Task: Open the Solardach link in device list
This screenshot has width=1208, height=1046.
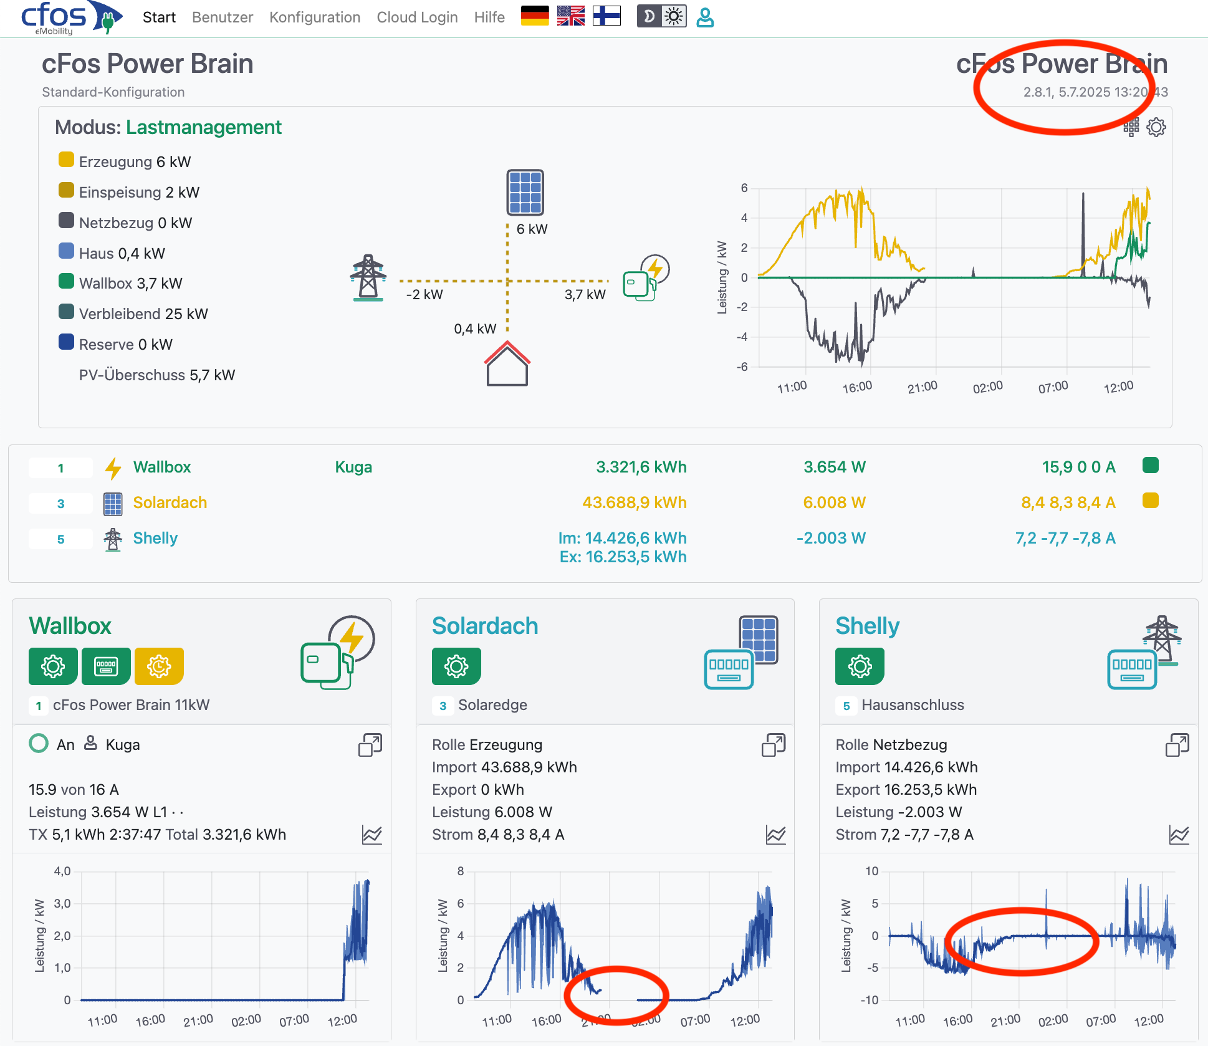Action: pyautogui.click(x=170, y=502)
